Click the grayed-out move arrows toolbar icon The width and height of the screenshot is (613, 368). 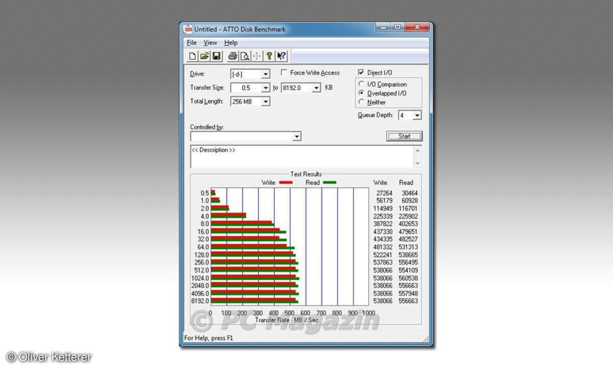click(257, 56)
